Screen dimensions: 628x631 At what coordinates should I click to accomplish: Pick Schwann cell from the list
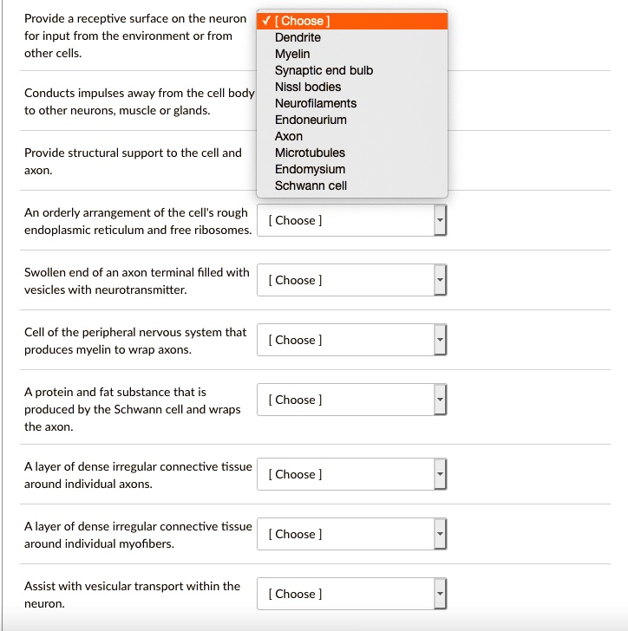point(311,185)
